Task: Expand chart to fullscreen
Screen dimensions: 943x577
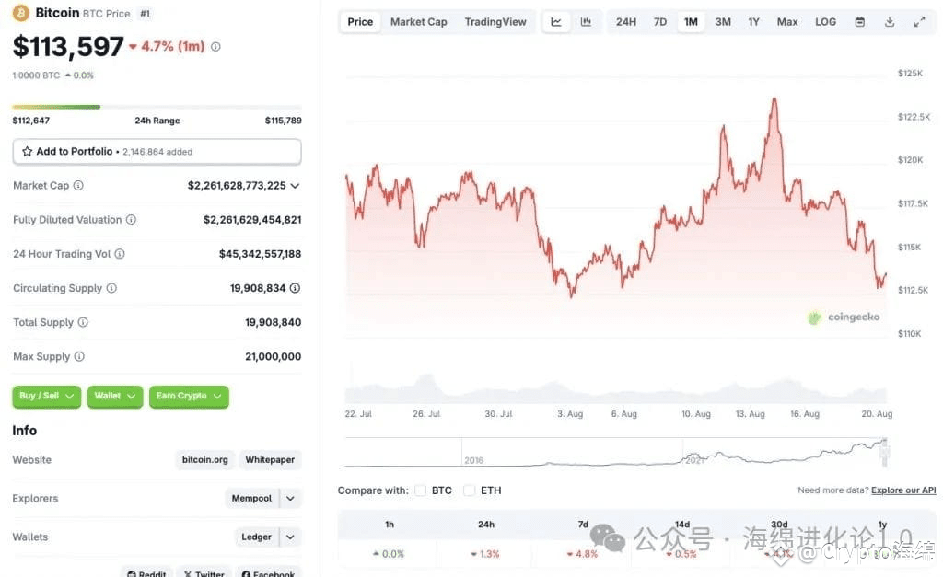Action: [919, 22]
